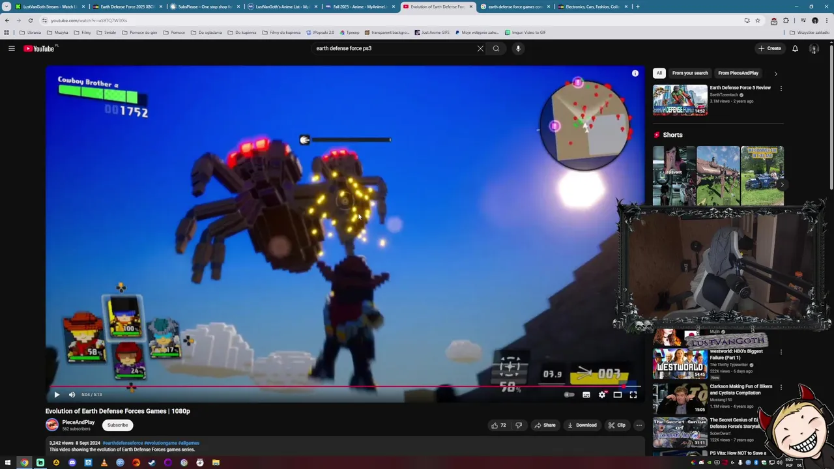The height and width of the screenshot is (469, 834).
Task: Open Westworld HBO's Biggest Failure thumbnail
Action: (x=680, y=364)
